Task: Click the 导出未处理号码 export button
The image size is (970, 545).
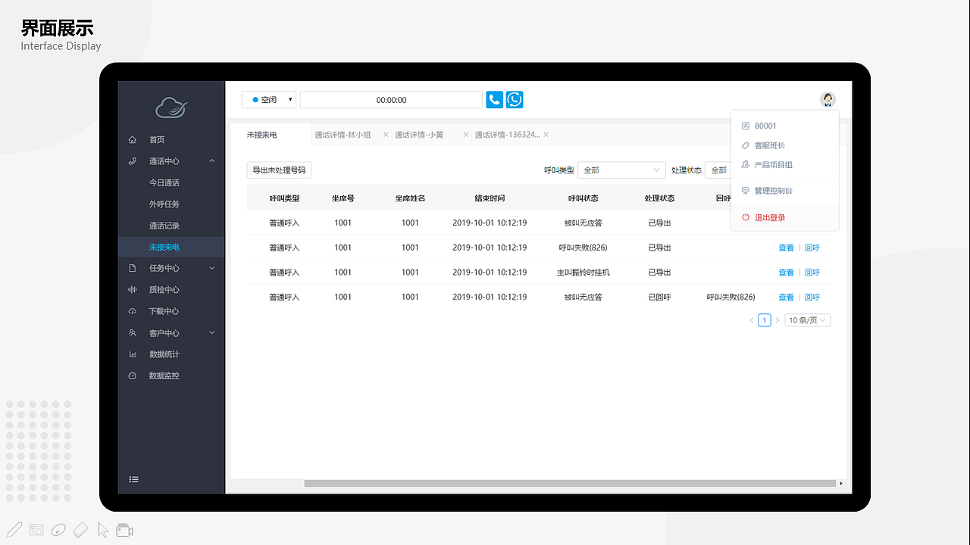Action: 278,170
